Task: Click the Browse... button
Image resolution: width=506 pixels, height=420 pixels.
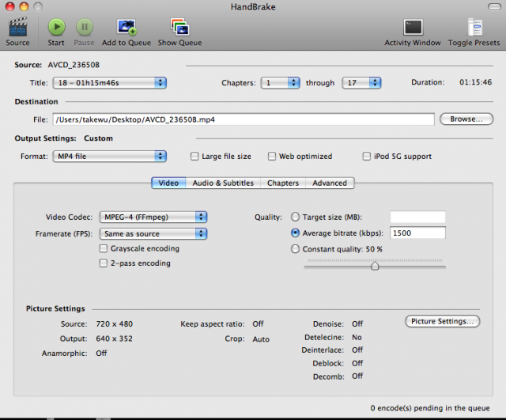Action: [466, 119]
